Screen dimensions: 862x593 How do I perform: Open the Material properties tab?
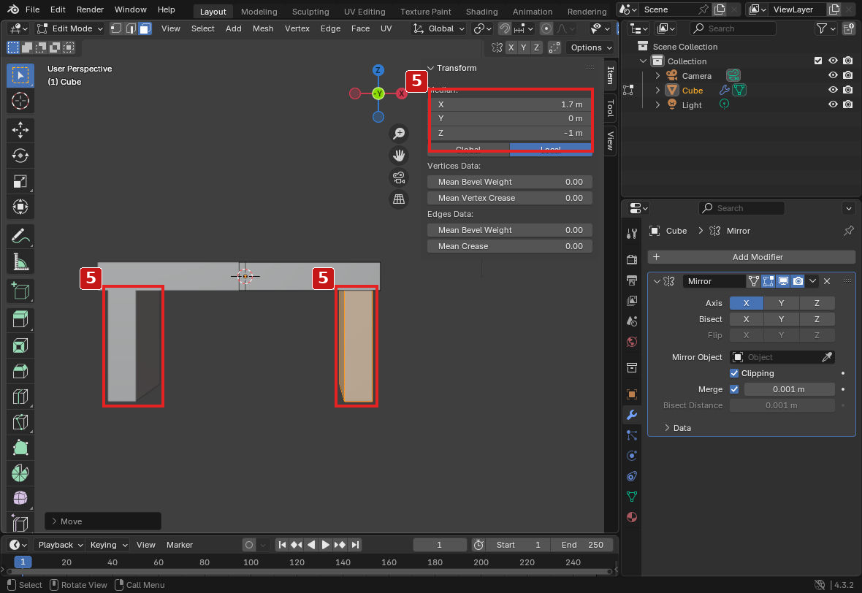632,517
